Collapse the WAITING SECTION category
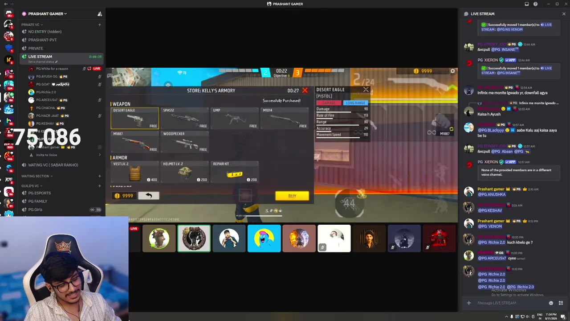This screenshot has width=570, height=321. point(37,176)
